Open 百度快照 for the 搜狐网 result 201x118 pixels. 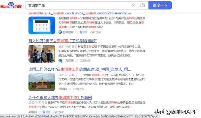pos(78,89)
